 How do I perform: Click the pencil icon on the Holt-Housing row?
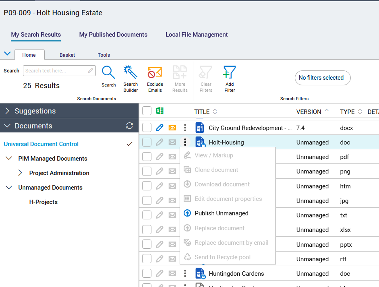[x=159, y=142]
